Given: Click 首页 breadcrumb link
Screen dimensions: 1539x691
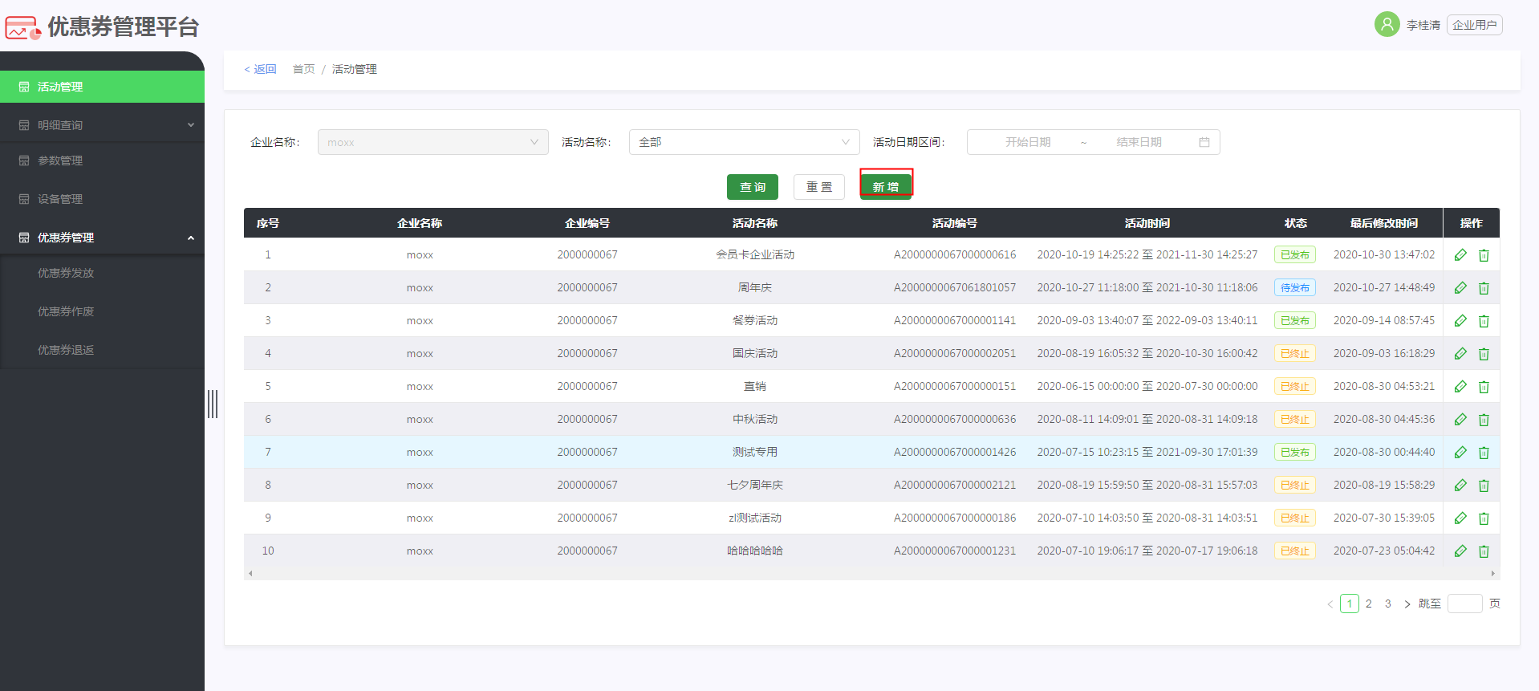Looking at the screenshot, I should click(x=303, y=69).
